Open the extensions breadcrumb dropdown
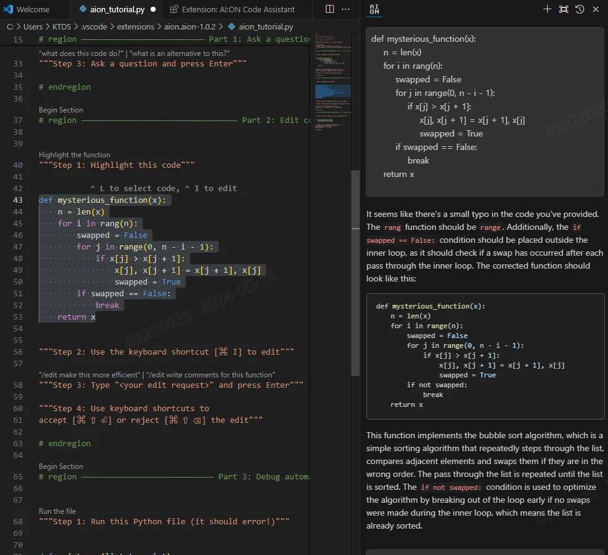Viewport: 608px width, 555px height. pos(135,26)
